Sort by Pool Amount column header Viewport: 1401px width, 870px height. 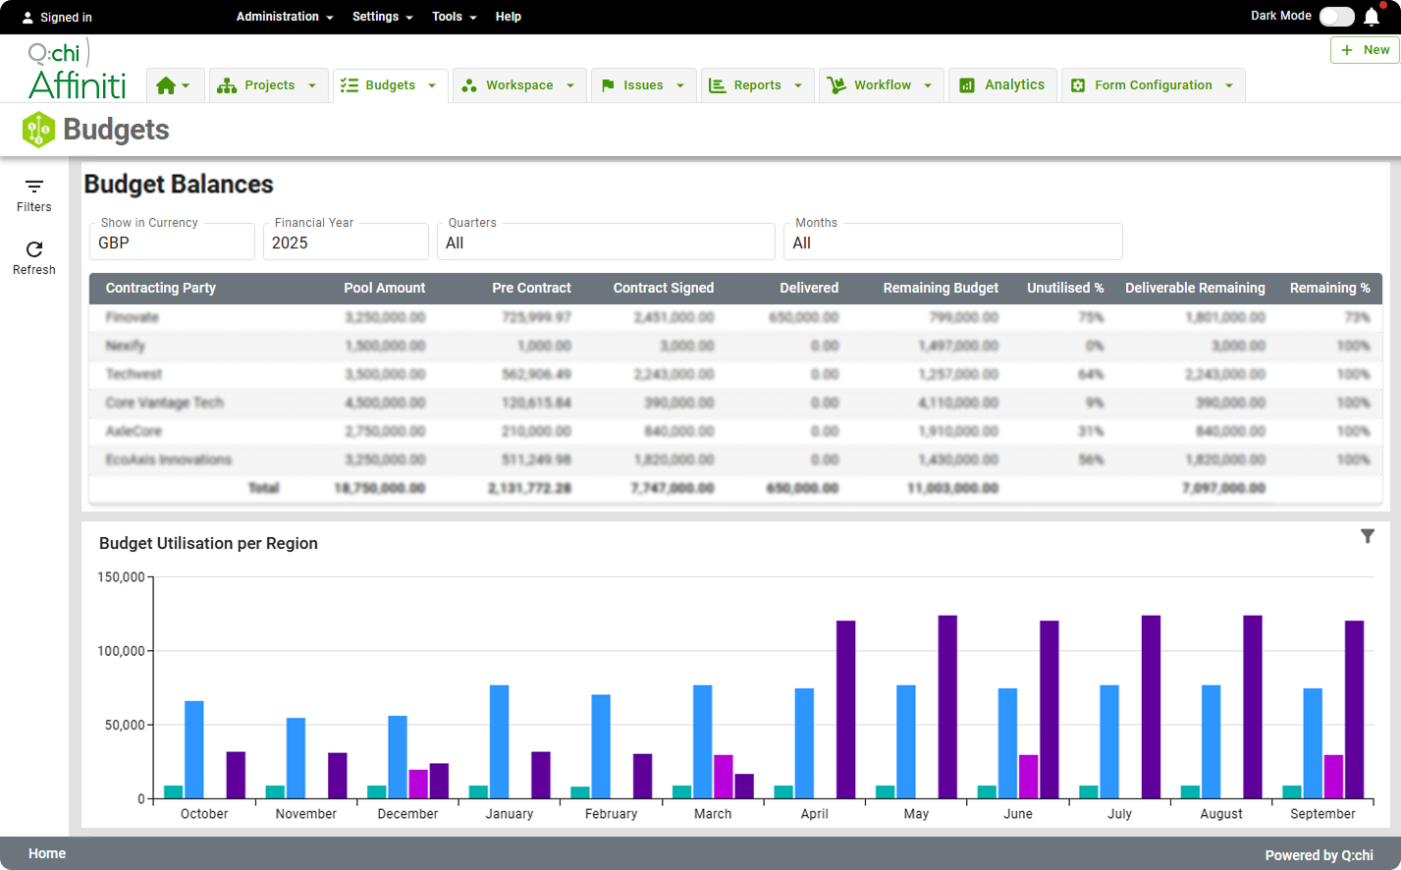384,288
